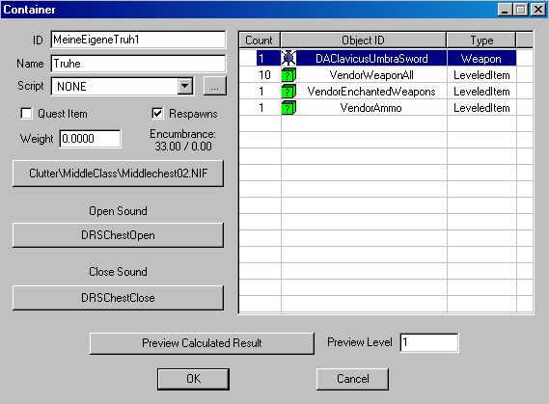Confirm the dialog with OK
Screen dimensions: 549x404
(193, 379)
